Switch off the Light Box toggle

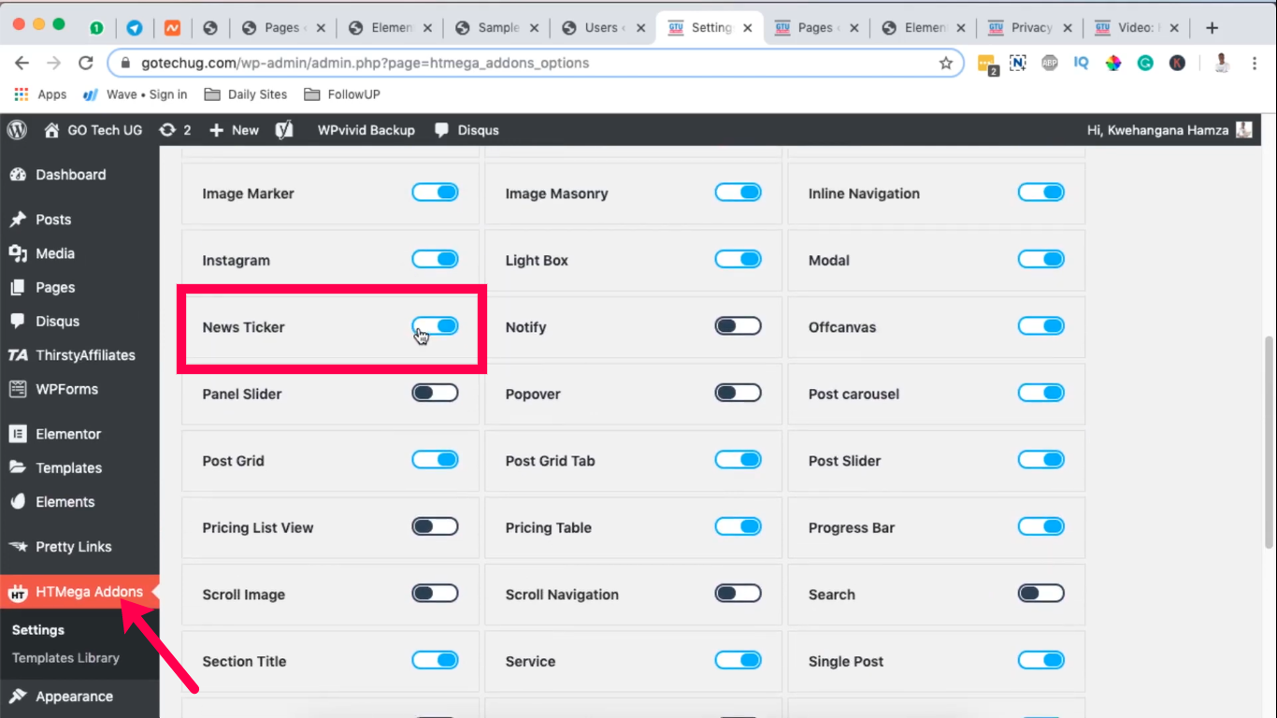[738, 259]
